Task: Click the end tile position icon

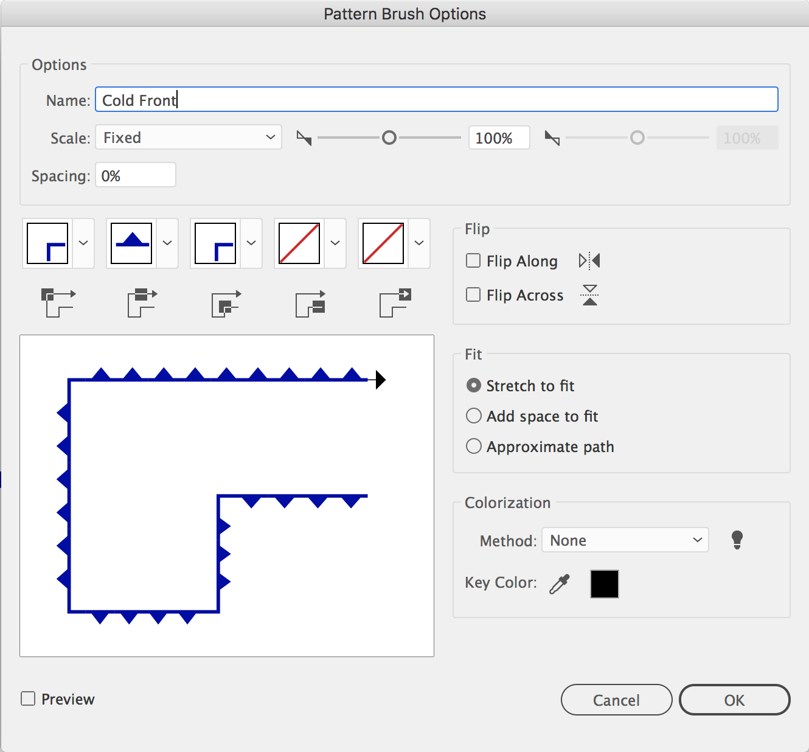Action: point(395,302)
